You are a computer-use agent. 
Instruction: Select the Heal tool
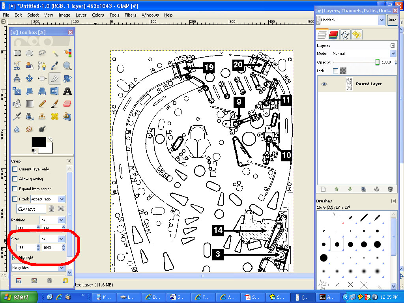[55, 116]
